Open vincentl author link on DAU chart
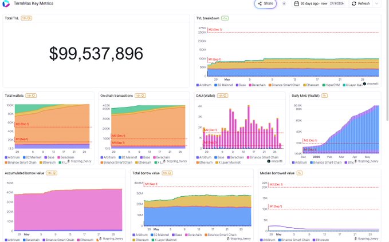Screen dimensions: 389x242 tap(275, 161)
